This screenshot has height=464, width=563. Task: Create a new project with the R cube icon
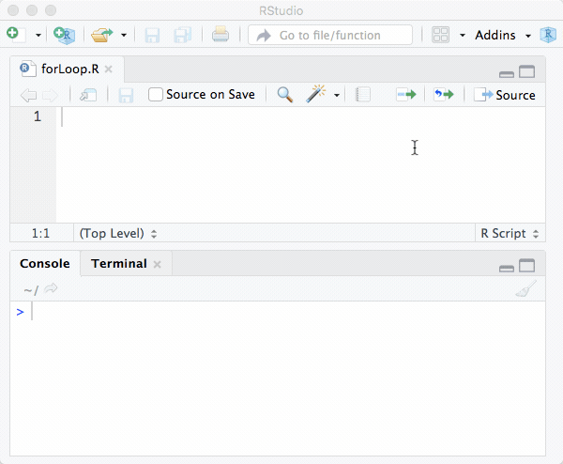pyautogui.click(x=64, y=35)
